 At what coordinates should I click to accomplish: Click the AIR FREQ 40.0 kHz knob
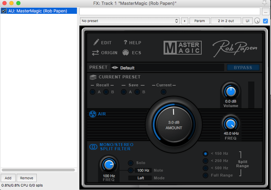pyautogui.click(x=231, y=124)
